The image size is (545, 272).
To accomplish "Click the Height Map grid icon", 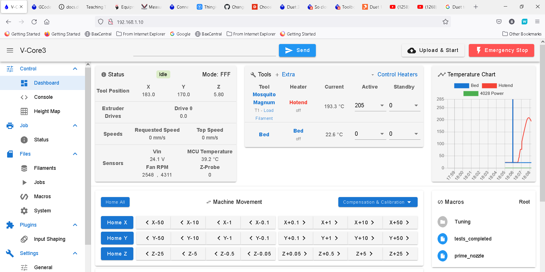I will [x=24, y=111].
